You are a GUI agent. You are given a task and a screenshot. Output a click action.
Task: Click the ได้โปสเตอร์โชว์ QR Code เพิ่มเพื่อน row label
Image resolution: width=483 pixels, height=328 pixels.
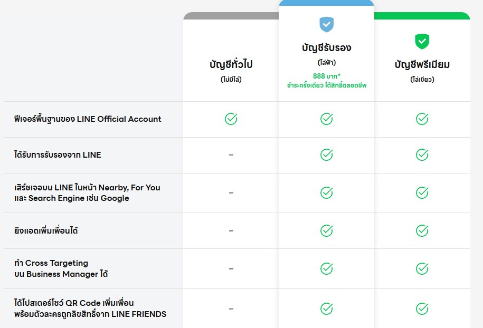pyautogui.click(x=90, y=308)
